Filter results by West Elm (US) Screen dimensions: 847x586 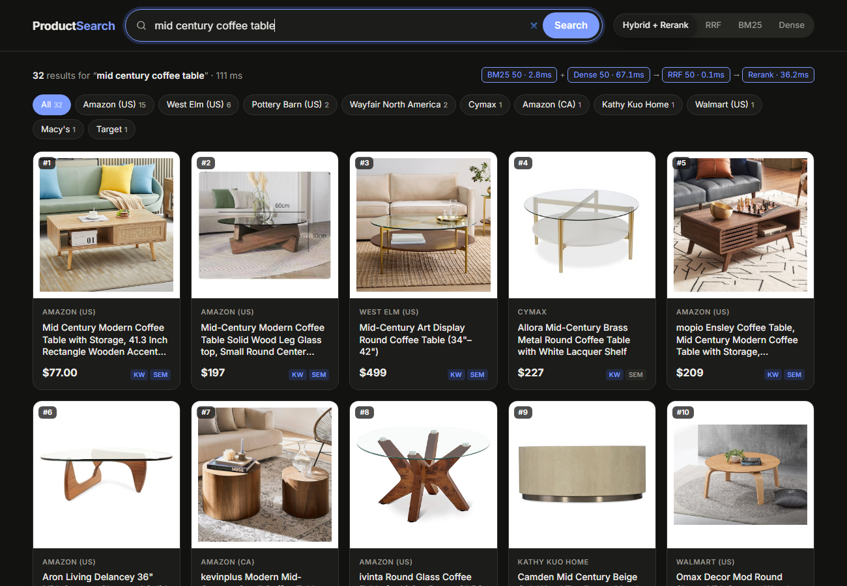(199, 105)
